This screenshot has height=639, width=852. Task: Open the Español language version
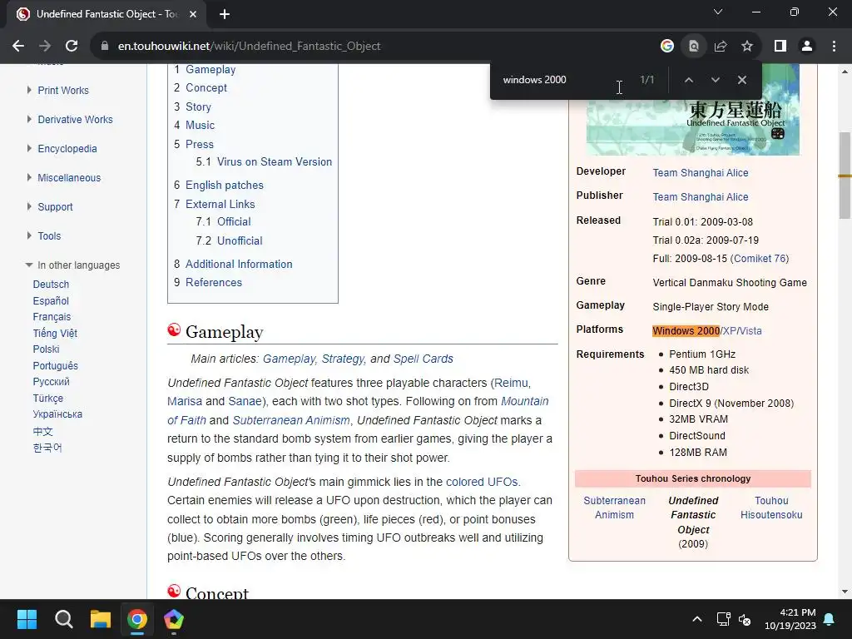click(51, 300)
